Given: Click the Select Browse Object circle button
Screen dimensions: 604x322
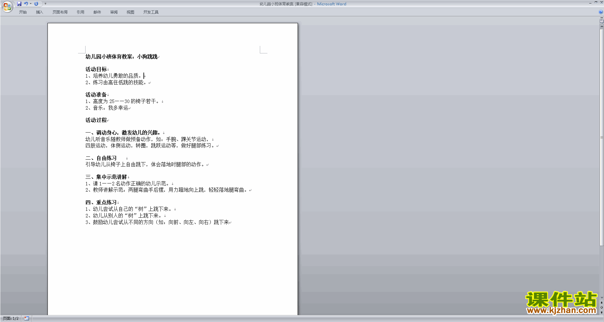Looking at the screenshot, I should click(601, 307).
